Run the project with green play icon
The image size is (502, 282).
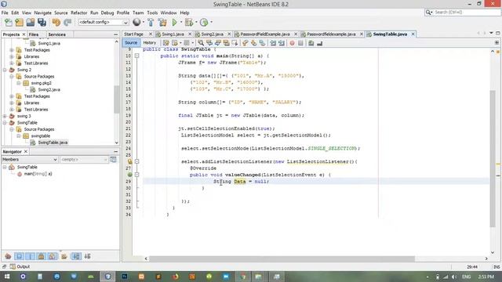(x=174, y=22)
